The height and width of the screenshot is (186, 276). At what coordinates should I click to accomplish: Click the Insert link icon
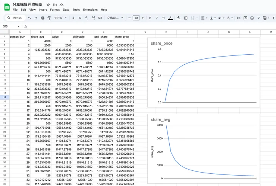pyautogui.click(x=239, y=18)
